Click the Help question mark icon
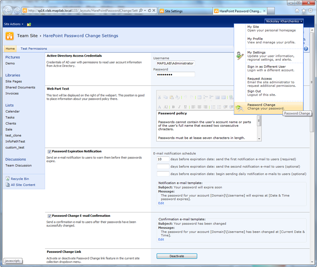The height and width of the screenshot is (267, 317). 306,49
